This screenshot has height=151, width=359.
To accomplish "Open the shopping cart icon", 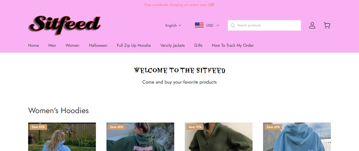I will click(327, 25).
